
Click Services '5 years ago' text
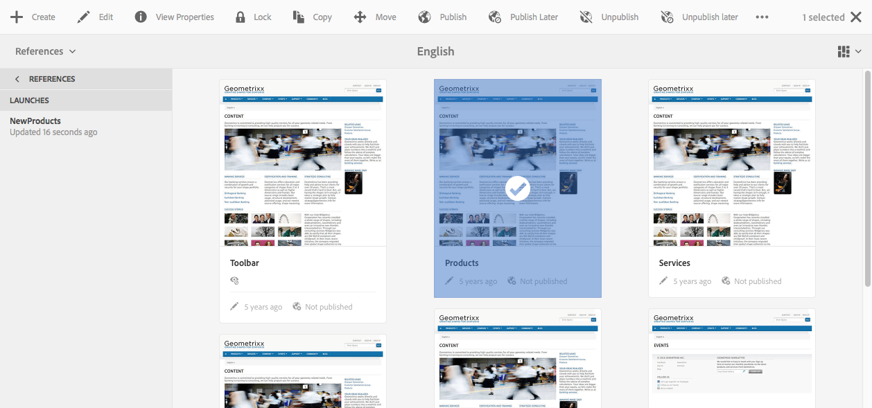(692, 281)
